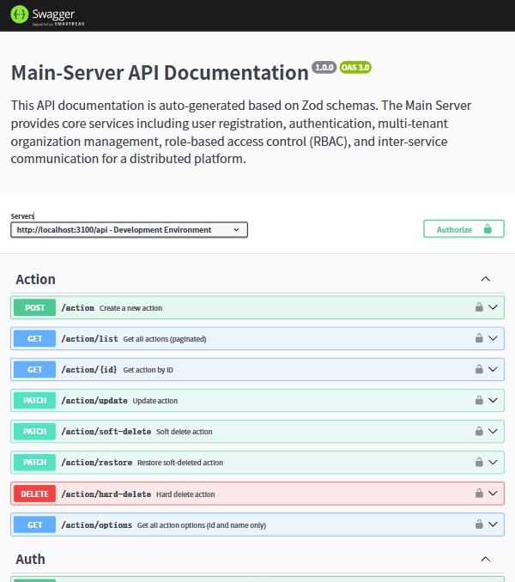Click the DELETE badge for /action/hard-delete
515x582 pixels.
click(x=34, y=494)
